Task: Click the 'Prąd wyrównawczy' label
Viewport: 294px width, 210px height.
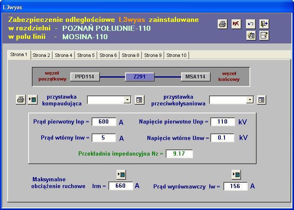Action: coord(179,187)
